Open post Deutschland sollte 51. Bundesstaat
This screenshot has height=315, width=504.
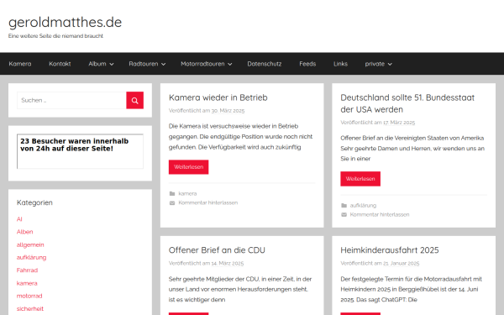[x=407, y=103]
